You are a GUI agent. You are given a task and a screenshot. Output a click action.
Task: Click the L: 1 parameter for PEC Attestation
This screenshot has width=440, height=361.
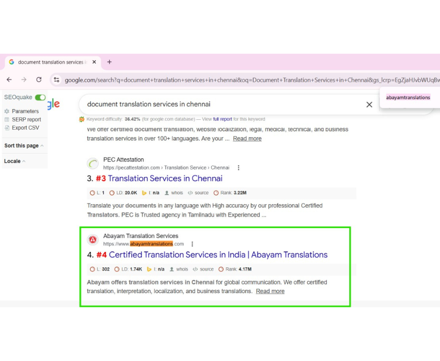pos(97,193)
